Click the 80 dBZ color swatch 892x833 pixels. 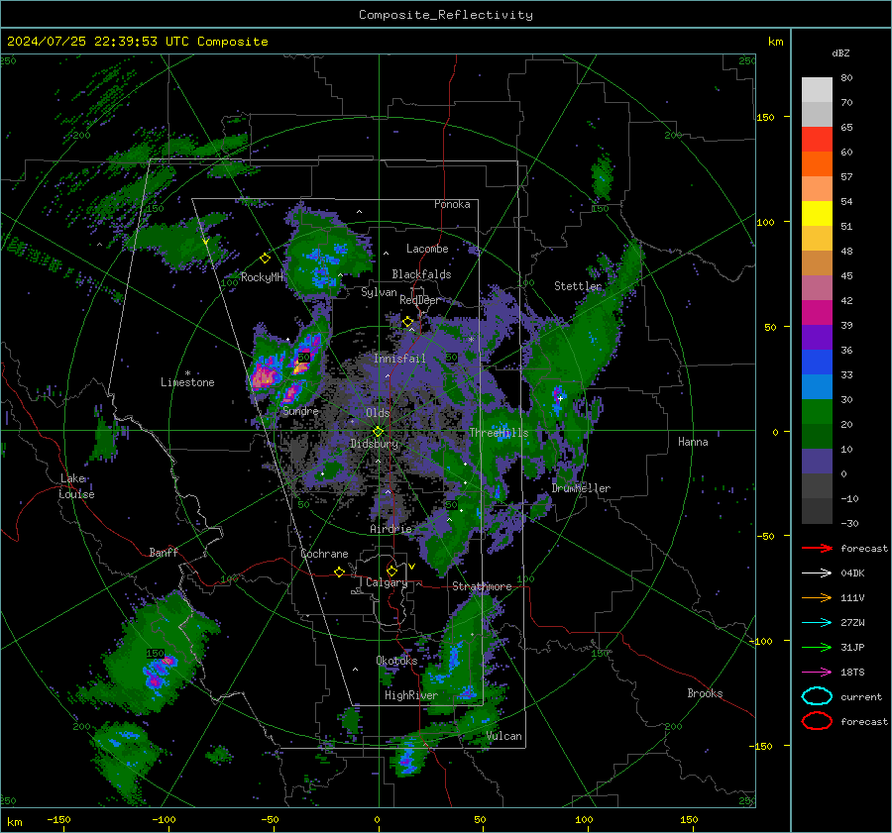click(x=817, y=89)
